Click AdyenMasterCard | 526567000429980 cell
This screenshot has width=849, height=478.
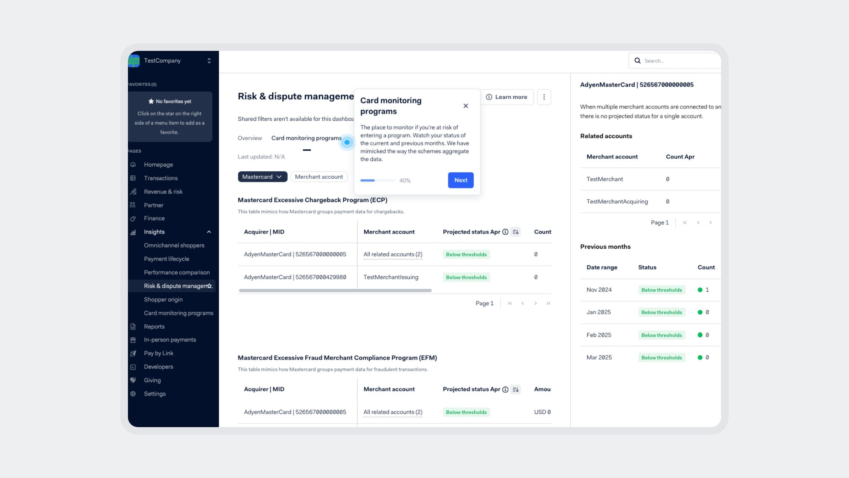coord(295,277)
